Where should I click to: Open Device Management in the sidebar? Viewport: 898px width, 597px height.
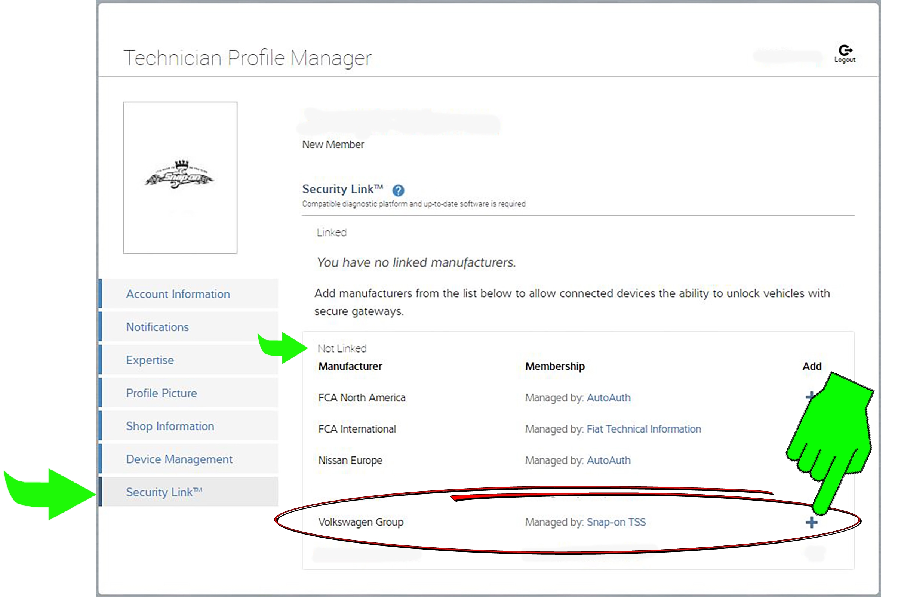pos(179,459)
